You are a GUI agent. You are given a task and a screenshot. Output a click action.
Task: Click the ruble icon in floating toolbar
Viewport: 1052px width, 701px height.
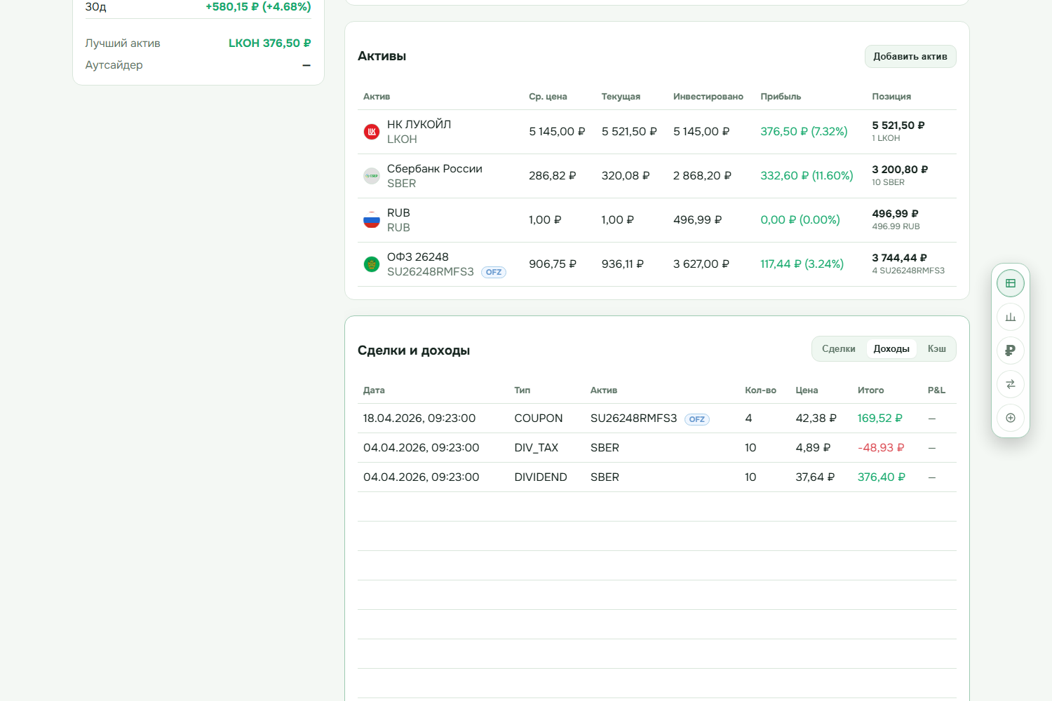(x=1011, y=350)
